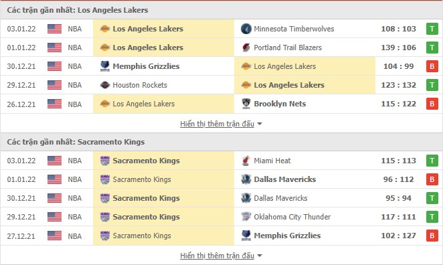This screenshot has height=265, width=443.
Task: Click the red B badge for the Kings vs Grizzlies match
Action: point(432,236)
